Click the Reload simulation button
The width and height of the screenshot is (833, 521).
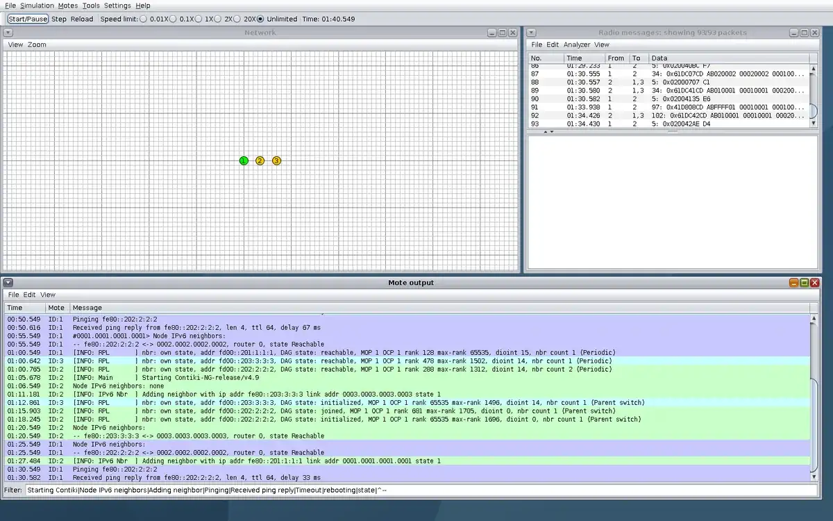click(82, 19)
